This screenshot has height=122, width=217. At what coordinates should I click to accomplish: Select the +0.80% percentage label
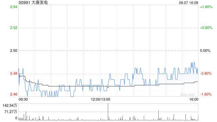[x=206, y=28]
